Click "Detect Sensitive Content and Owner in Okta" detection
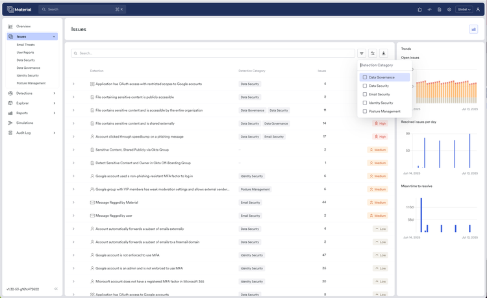The height and width of the screenshot is (298, 487). (144, 163)
